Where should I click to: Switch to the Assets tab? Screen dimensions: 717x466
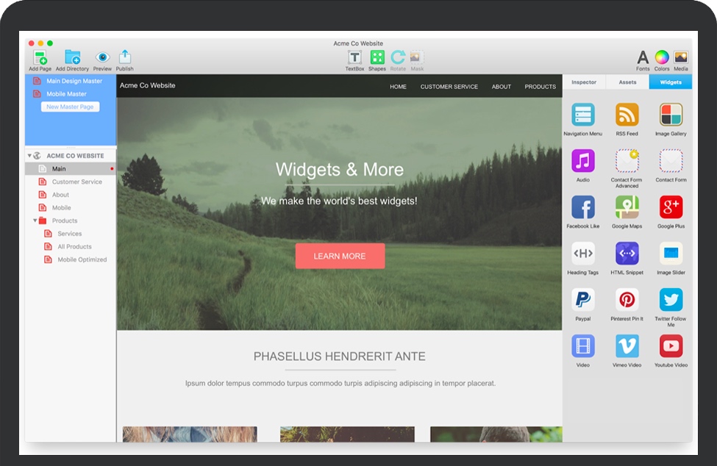[x=627, y=82]
